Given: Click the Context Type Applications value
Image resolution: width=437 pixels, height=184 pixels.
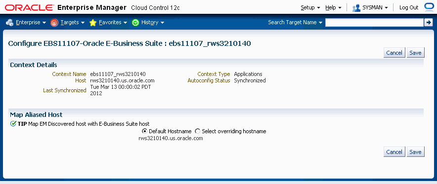Looking at the screenshot, I should (248, 74).
